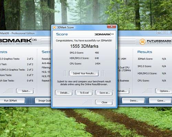Click the Save as... button
Viewport: 172px width, 137px height.
click(104, 93)
